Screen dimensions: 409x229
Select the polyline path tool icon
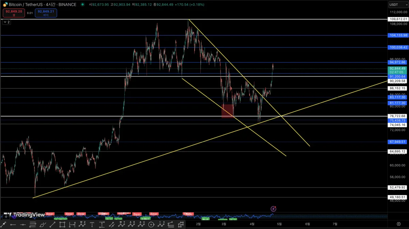(x=181, y=225)
